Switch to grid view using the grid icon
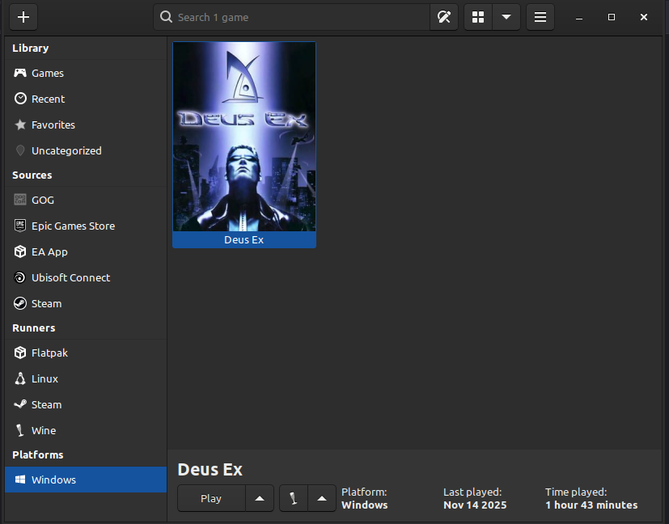 [x=478, y=17]
